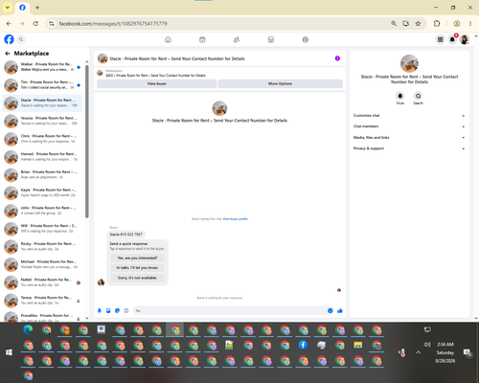Click the Facebook logo
The height and width of the screenshot is (383, 479).
click(x=9, y=39)
